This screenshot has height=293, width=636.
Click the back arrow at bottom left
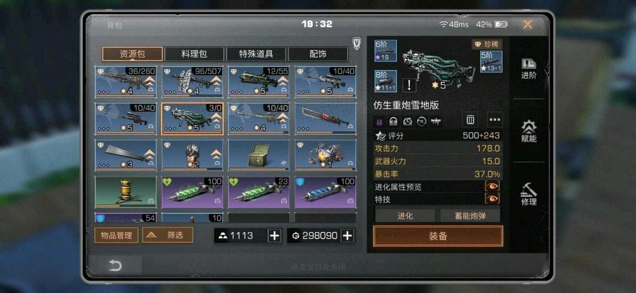pos(115,265)
